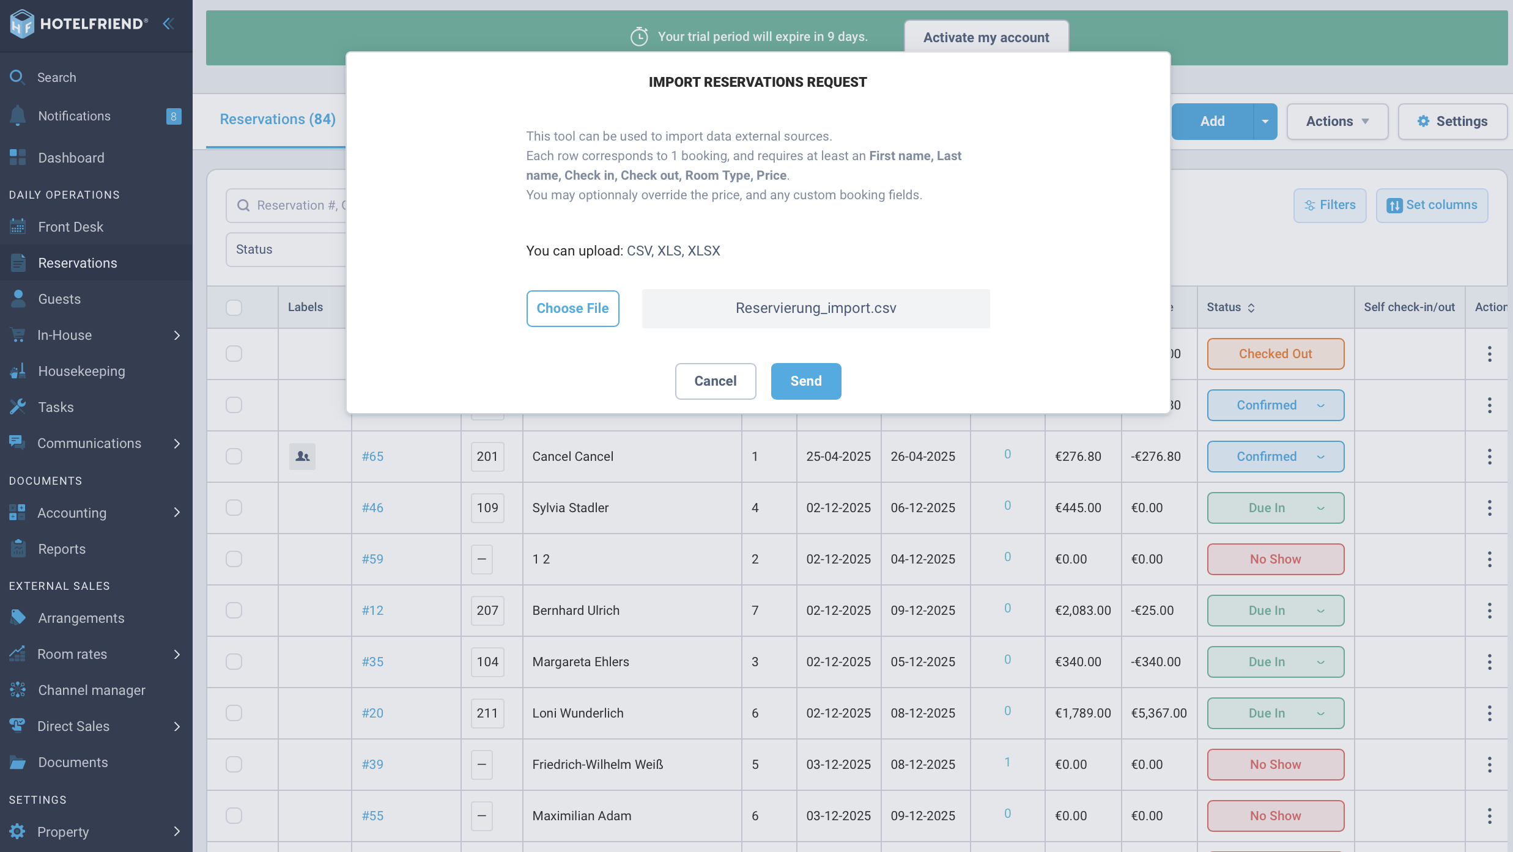Image resolution: width=1513 pixels, height=852 pixels.
Task: Click the Reservierung_import.csv file name field
Action: coord(816,308)
